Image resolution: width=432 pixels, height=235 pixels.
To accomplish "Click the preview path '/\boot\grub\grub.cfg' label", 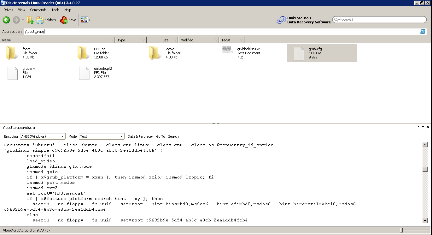I will pos(19,128).
